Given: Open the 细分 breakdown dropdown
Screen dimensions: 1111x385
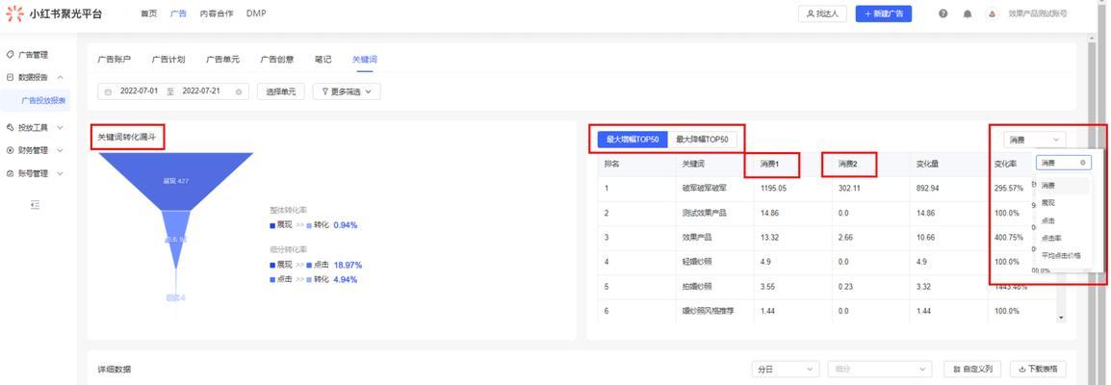Looking at the screenshot, I should click(880, 369).
